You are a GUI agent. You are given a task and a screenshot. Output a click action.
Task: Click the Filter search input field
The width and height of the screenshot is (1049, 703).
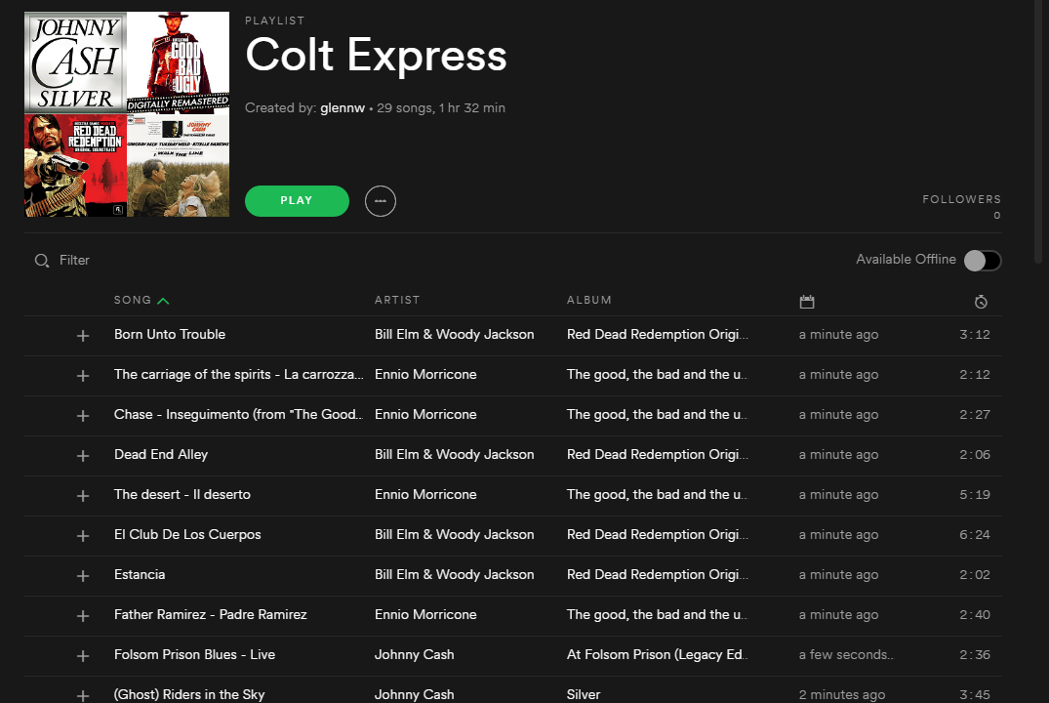click(x=74, y=261)
